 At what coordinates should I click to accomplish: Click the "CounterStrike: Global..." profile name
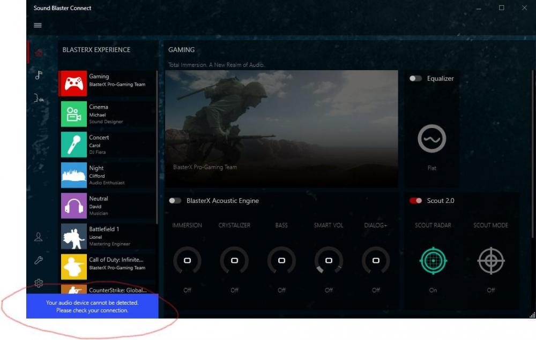(118, 290)
